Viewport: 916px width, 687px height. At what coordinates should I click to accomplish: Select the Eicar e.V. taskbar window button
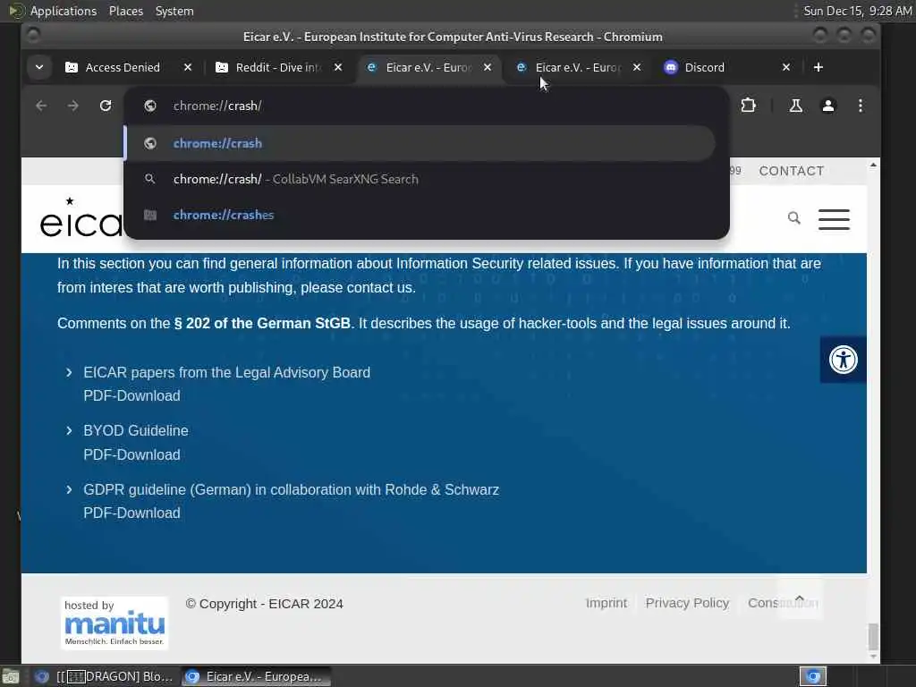click(x=256, y=676)
